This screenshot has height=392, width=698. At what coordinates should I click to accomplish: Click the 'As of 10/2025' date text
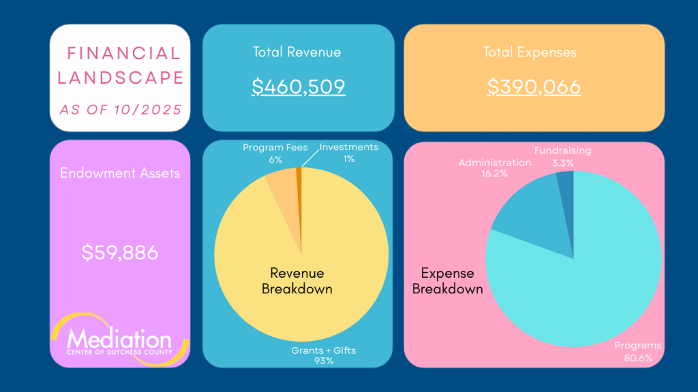[121, 109]
